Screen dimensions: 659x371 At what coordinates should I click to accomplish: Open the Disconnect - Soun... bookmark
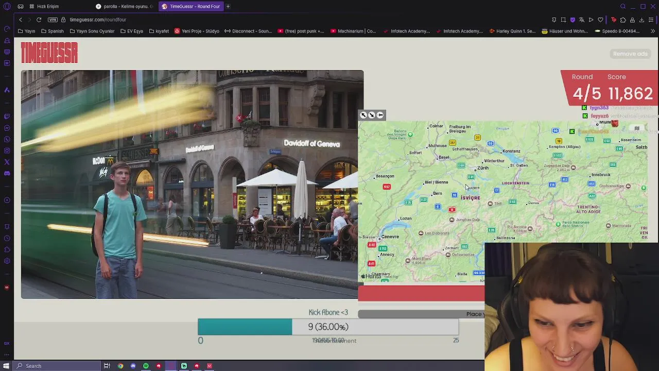coord(248,31)
